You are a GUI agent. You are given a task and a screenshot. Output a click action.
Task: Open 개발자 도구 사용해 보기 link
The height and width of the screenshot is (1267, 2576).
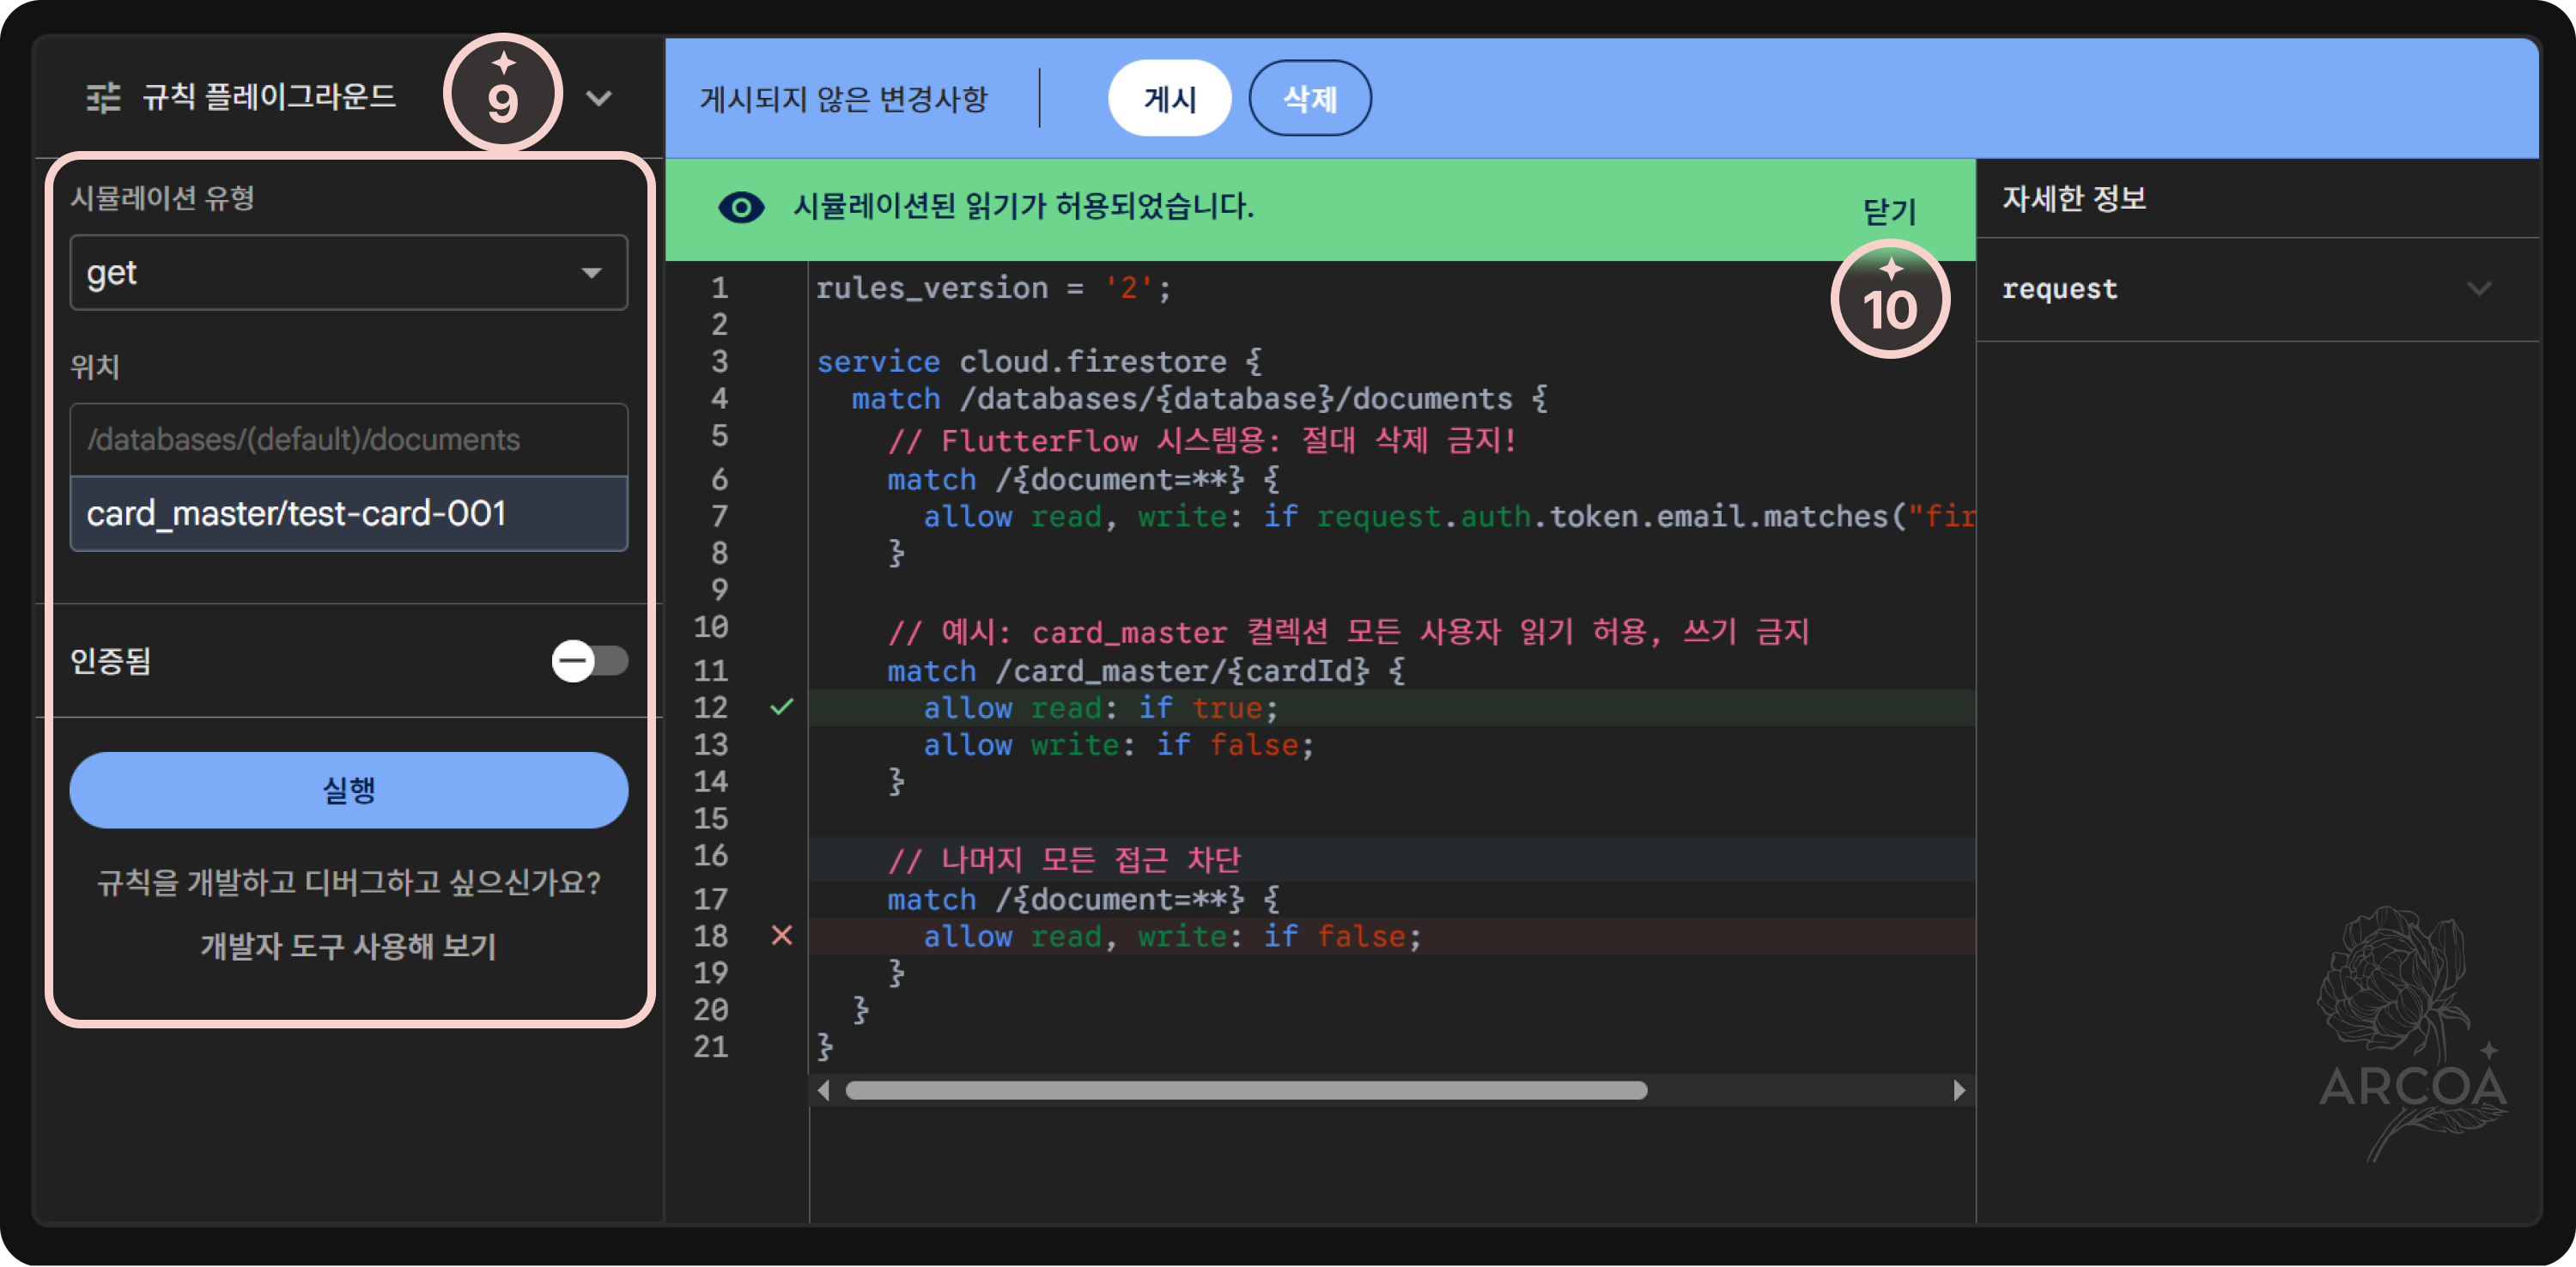pos(348,945)
